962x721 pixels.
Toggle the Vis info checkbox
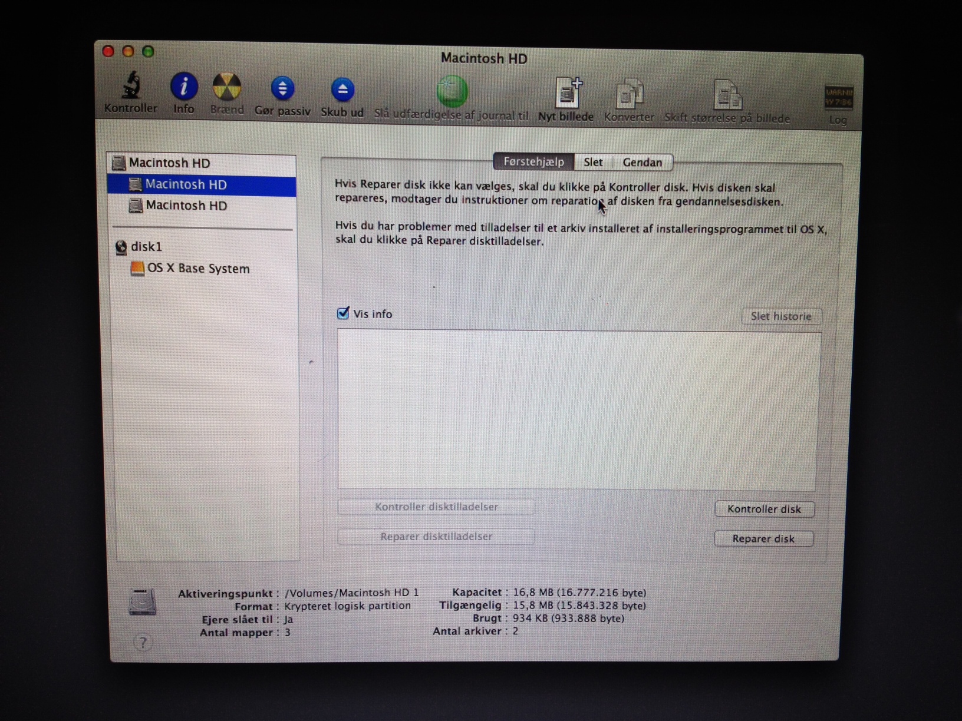(343, 313)
